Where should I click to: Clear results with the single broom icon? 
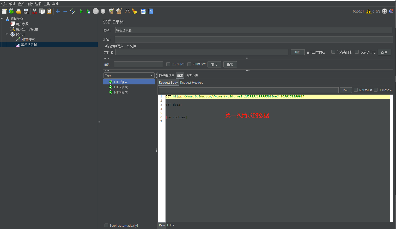[111, 11]
